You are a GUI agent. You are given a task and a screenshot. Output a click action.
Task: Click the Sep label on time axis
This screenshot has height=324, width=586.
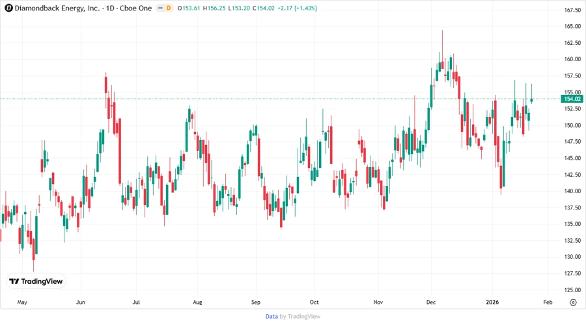click(256, 303)
